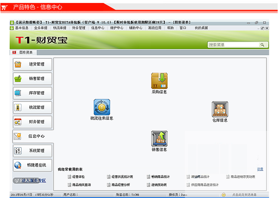Close the 图形菜单 tab via red X
The width and height of the screenshot is (278, 198).
pyautogui.click(x=14, y=52)
